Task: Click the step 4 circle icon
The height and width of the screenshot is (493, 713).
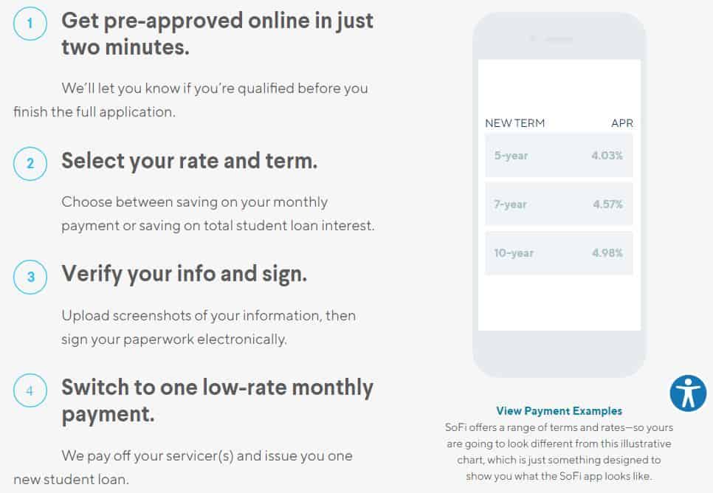Action: (30, 390)
